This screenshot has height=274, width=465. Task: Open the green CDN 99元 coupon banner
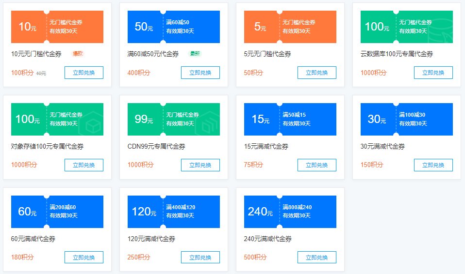pyautogui.click(x=174, y=119)
